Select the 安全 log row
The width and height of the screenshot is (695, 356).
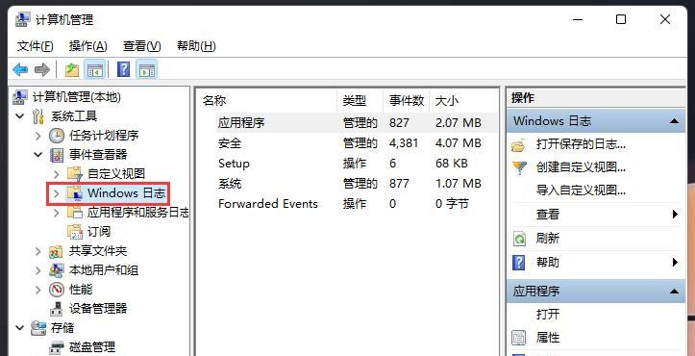click(x=348, y=143)
